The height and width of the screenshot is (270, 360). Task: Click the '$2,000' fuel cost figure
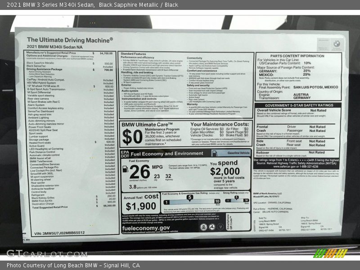click(x=225, y=171)
